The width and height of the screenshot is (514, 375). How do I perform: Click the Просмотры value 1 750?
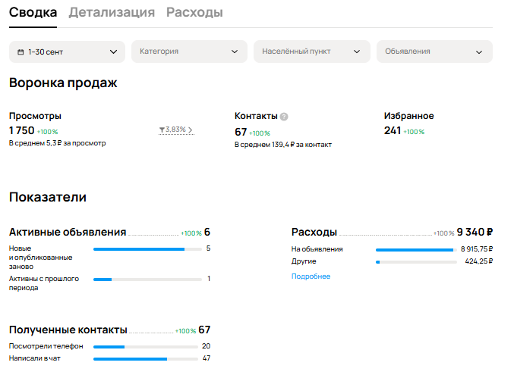tap(21, 131)
